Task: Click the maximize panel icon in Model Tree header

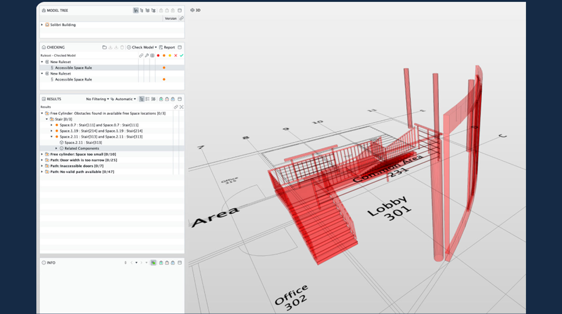Action: point(180,11)
